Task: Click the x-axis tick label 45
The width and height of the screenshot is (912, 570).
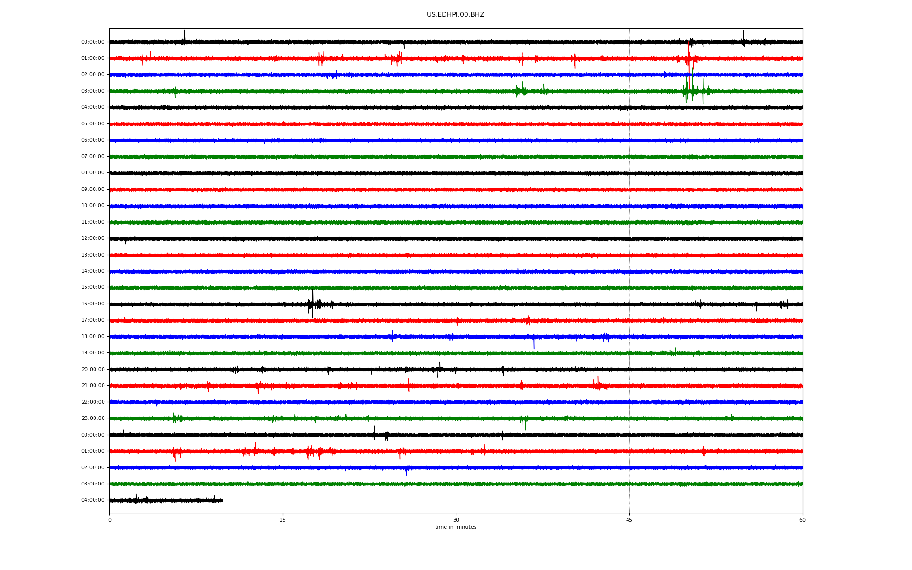Action: tap(629, 520)
